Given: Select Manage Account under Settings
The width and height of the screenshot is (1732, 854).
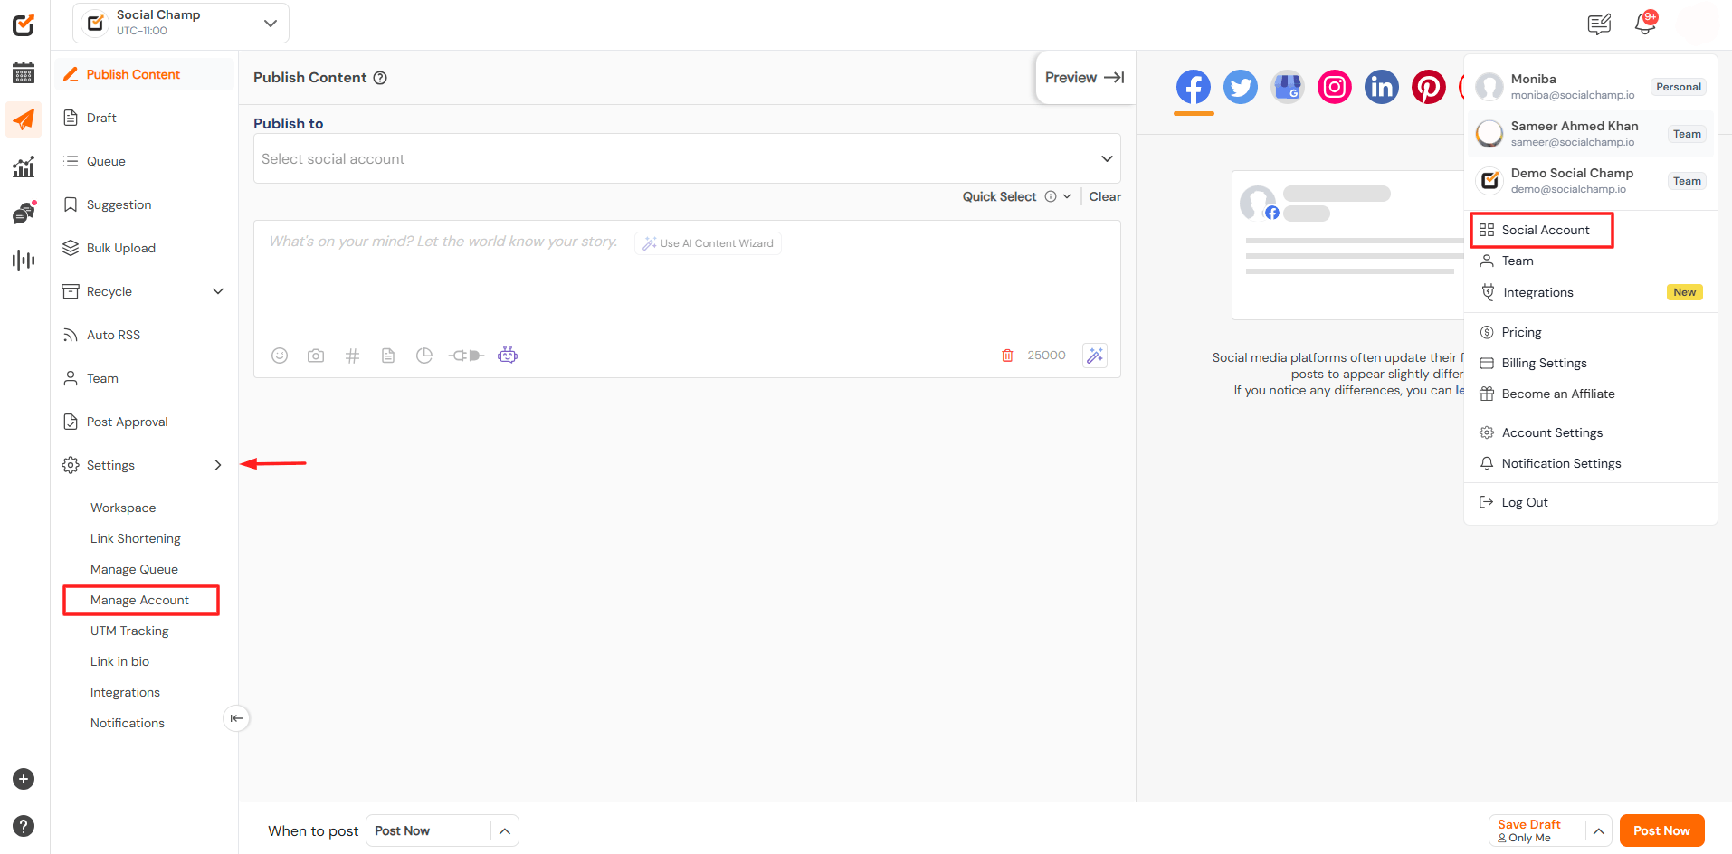Looking at the screenshot, I should click(140, 600).
